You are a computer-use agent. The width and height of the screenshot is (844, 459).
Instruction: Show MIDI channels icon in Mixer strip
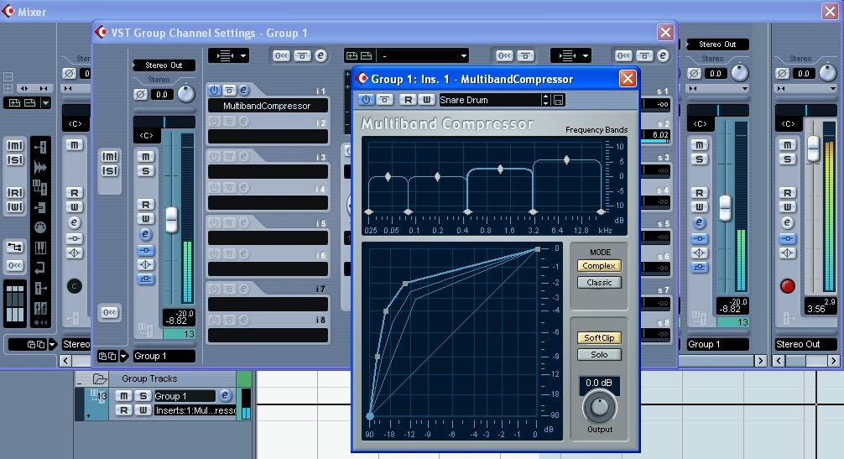[x=39, y=227]
